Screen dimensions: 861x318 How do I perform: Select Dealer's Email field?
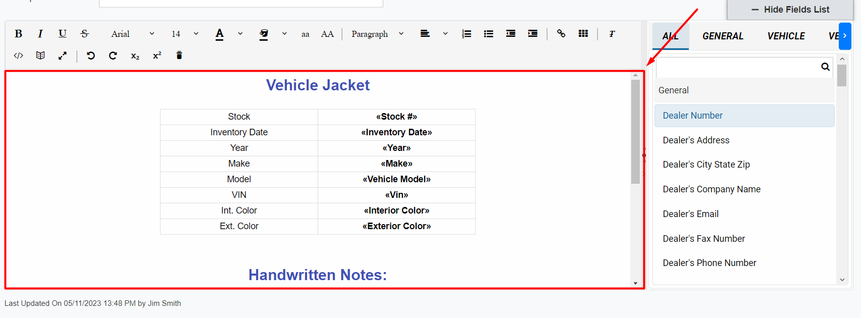click(744, 214)
